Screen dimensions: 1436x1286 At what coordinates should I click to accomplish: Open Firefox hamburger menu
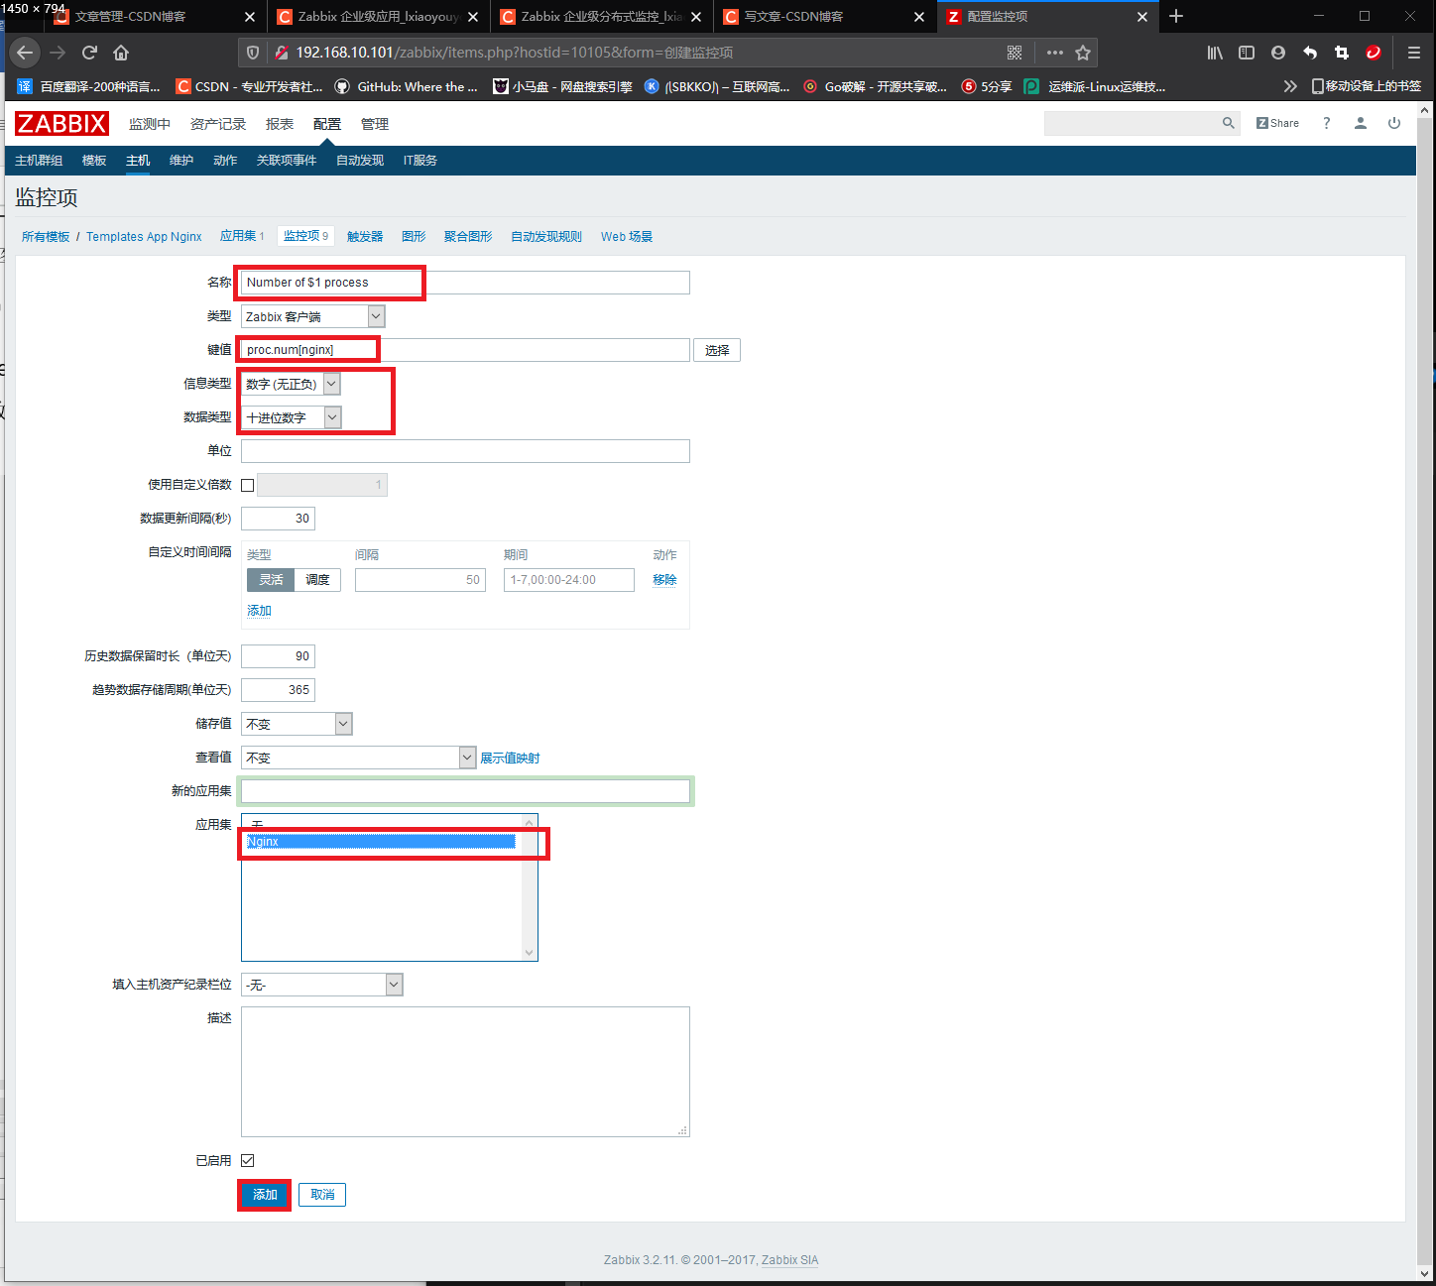tap(1414, 53)
